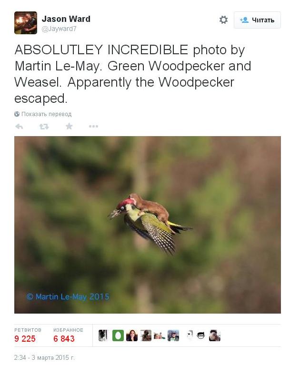Click the reply arrow icon

19,127
